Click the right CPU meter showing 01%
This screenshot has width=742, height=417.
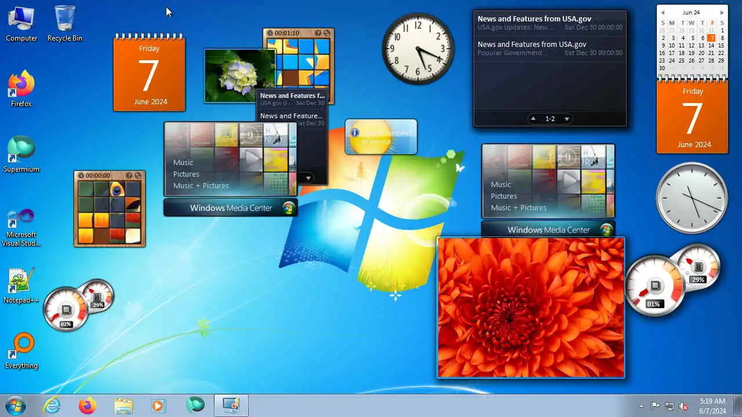pos(654,286)
